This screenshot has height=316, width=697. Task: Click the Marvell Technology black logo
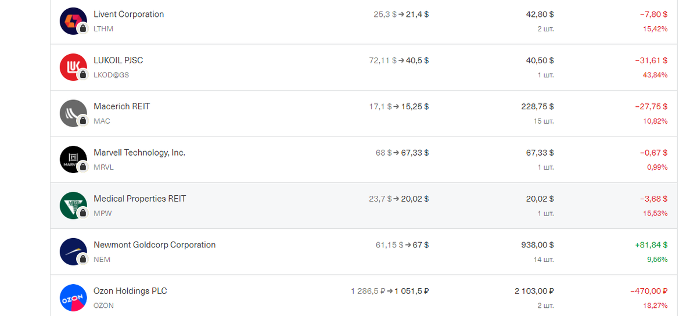click(x=73, y=159)
